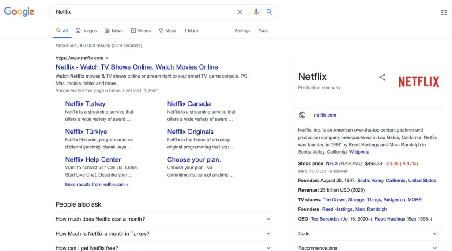452x251 pixels.
Task: Open dropdown arrow next to netflix.com URL
Action: (107, 58)
